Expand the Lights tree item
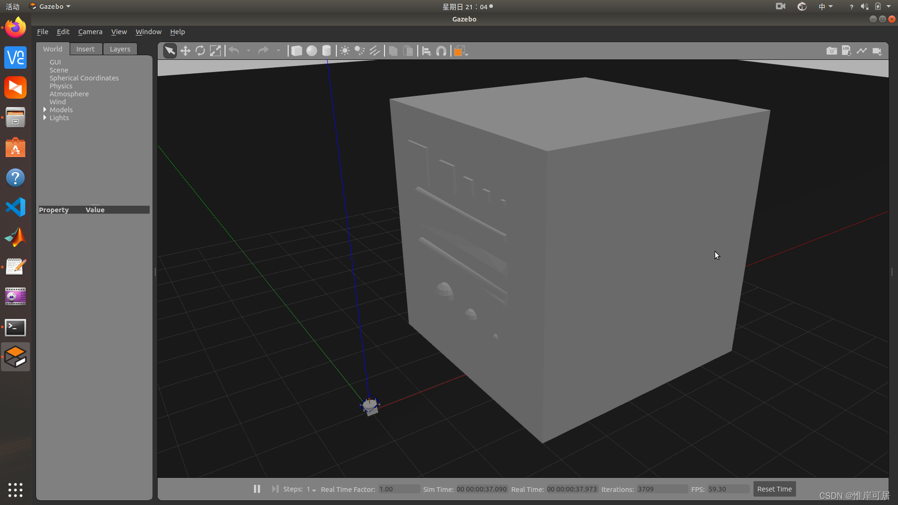898x505 pixels. pyautogui.click(x=45, y=117)
